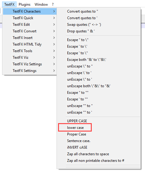Choose Escape " to ""
This screenshot has width=145, height=175.
pyautogui.click(x=99, y=92)
